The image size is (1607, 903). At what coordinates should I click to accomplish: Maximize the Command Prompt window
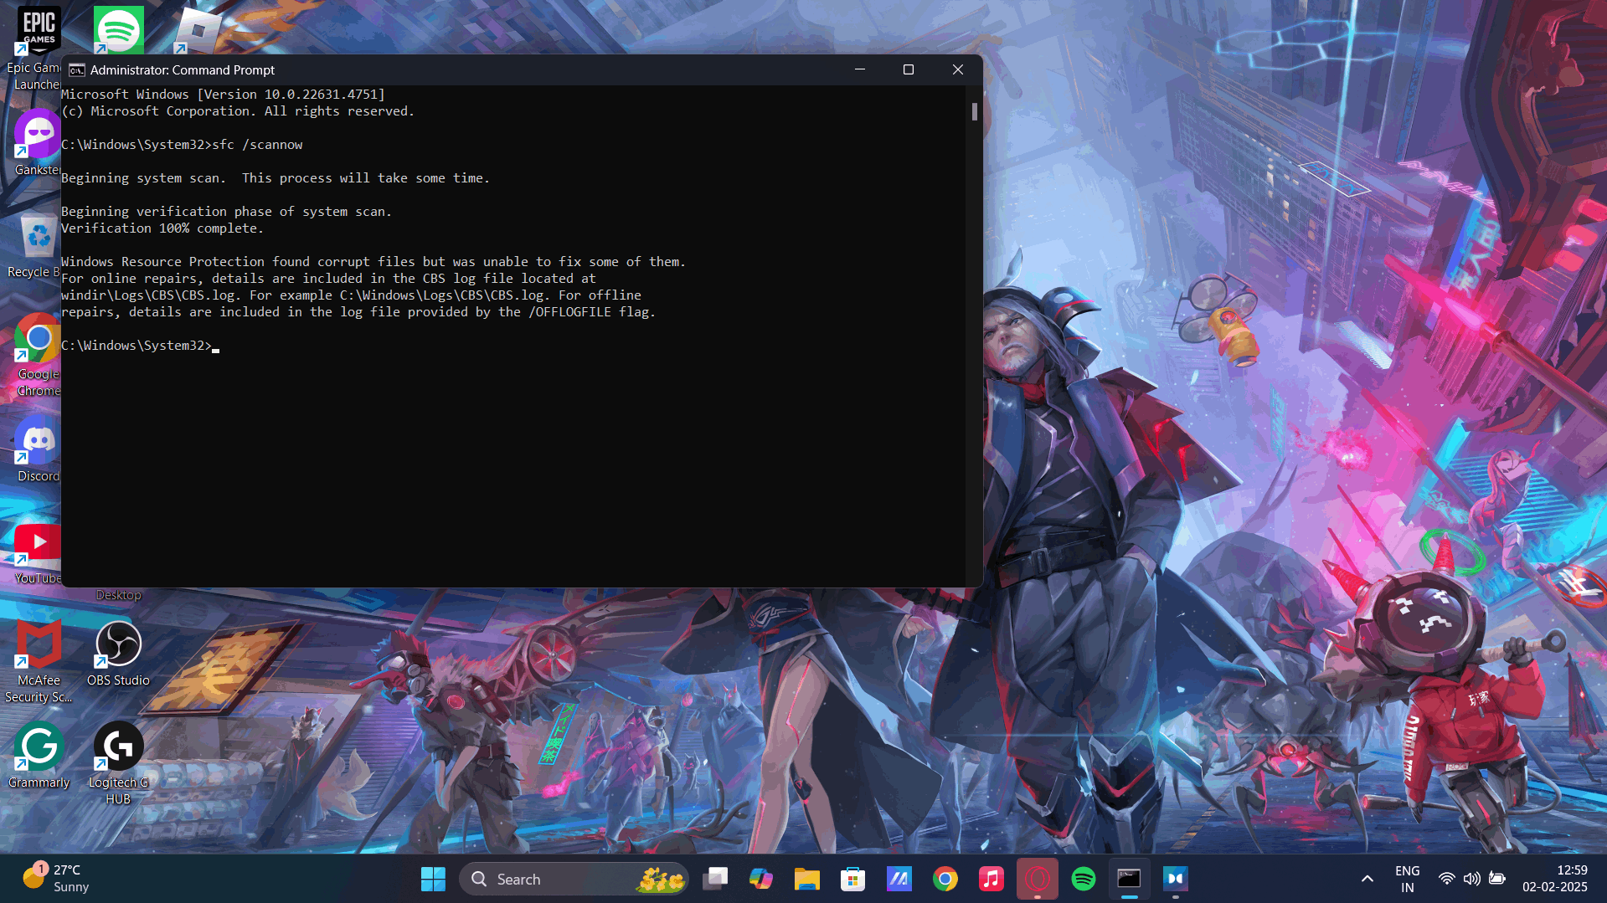[909, 69]
